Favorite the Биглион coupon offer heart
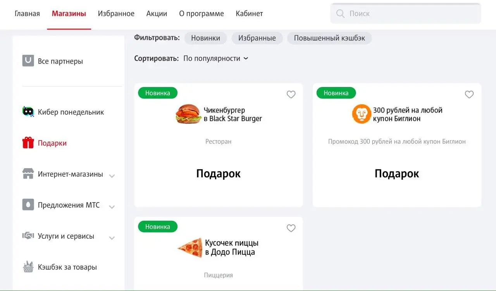The image size is (496, 291). point(469,94)
